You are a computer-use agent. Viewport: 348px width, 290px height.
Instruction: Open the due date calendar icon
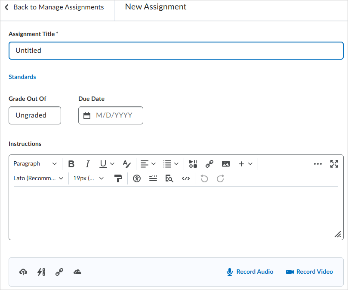click(87, 115)
